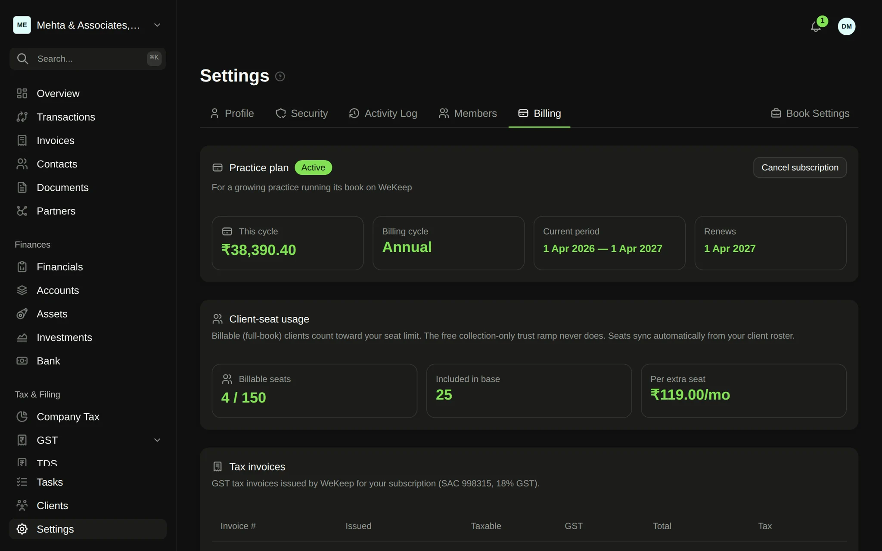The image size is (882, 551).
Task: Click the card icon beside Practice plan
Action: pos(217,167)
